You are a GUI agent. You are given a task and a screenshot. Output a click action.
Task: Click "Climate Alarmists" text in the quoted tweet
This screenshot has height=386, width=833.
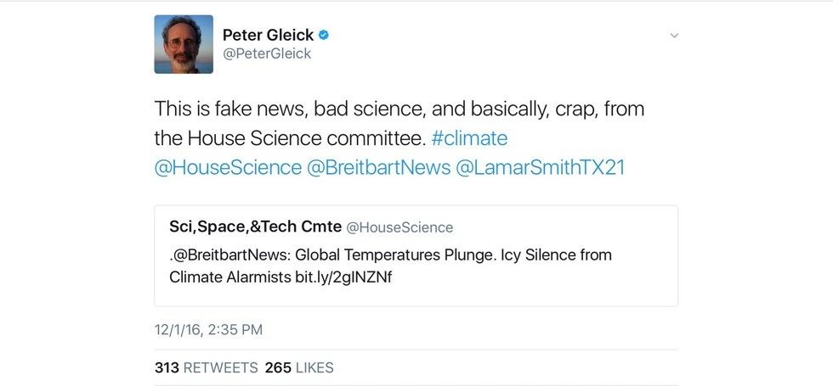click(224, 276)
